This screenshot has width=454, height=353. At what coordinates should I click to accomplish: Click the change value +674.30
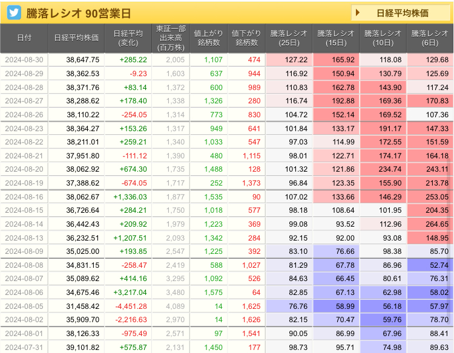pyautogui.click(x=133, y=169)
